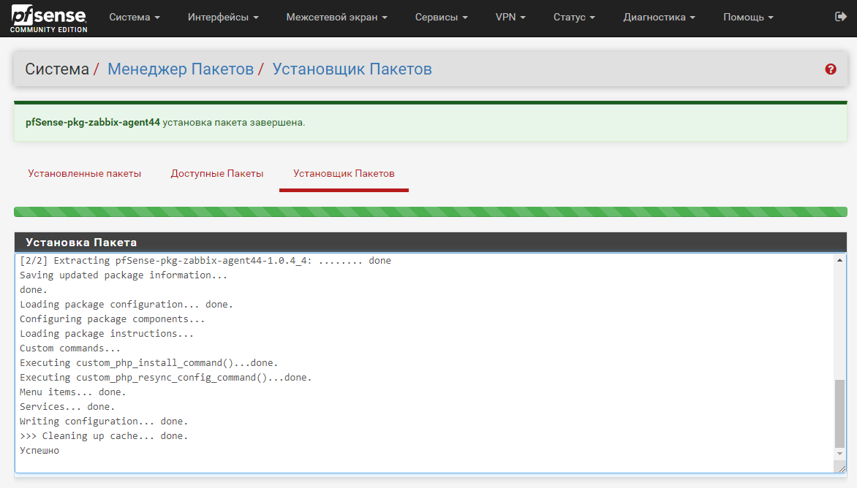
Task: Switch to the Доступные Пакеты tab
Action: (217, 174)
